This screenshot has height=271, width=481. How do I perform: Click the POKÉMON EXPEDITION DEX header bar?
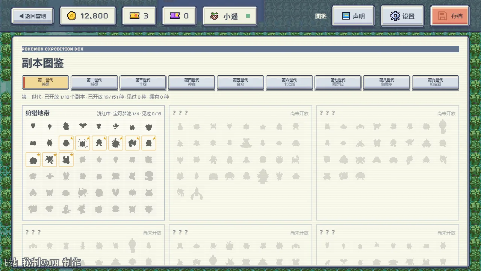coord(240,49)
